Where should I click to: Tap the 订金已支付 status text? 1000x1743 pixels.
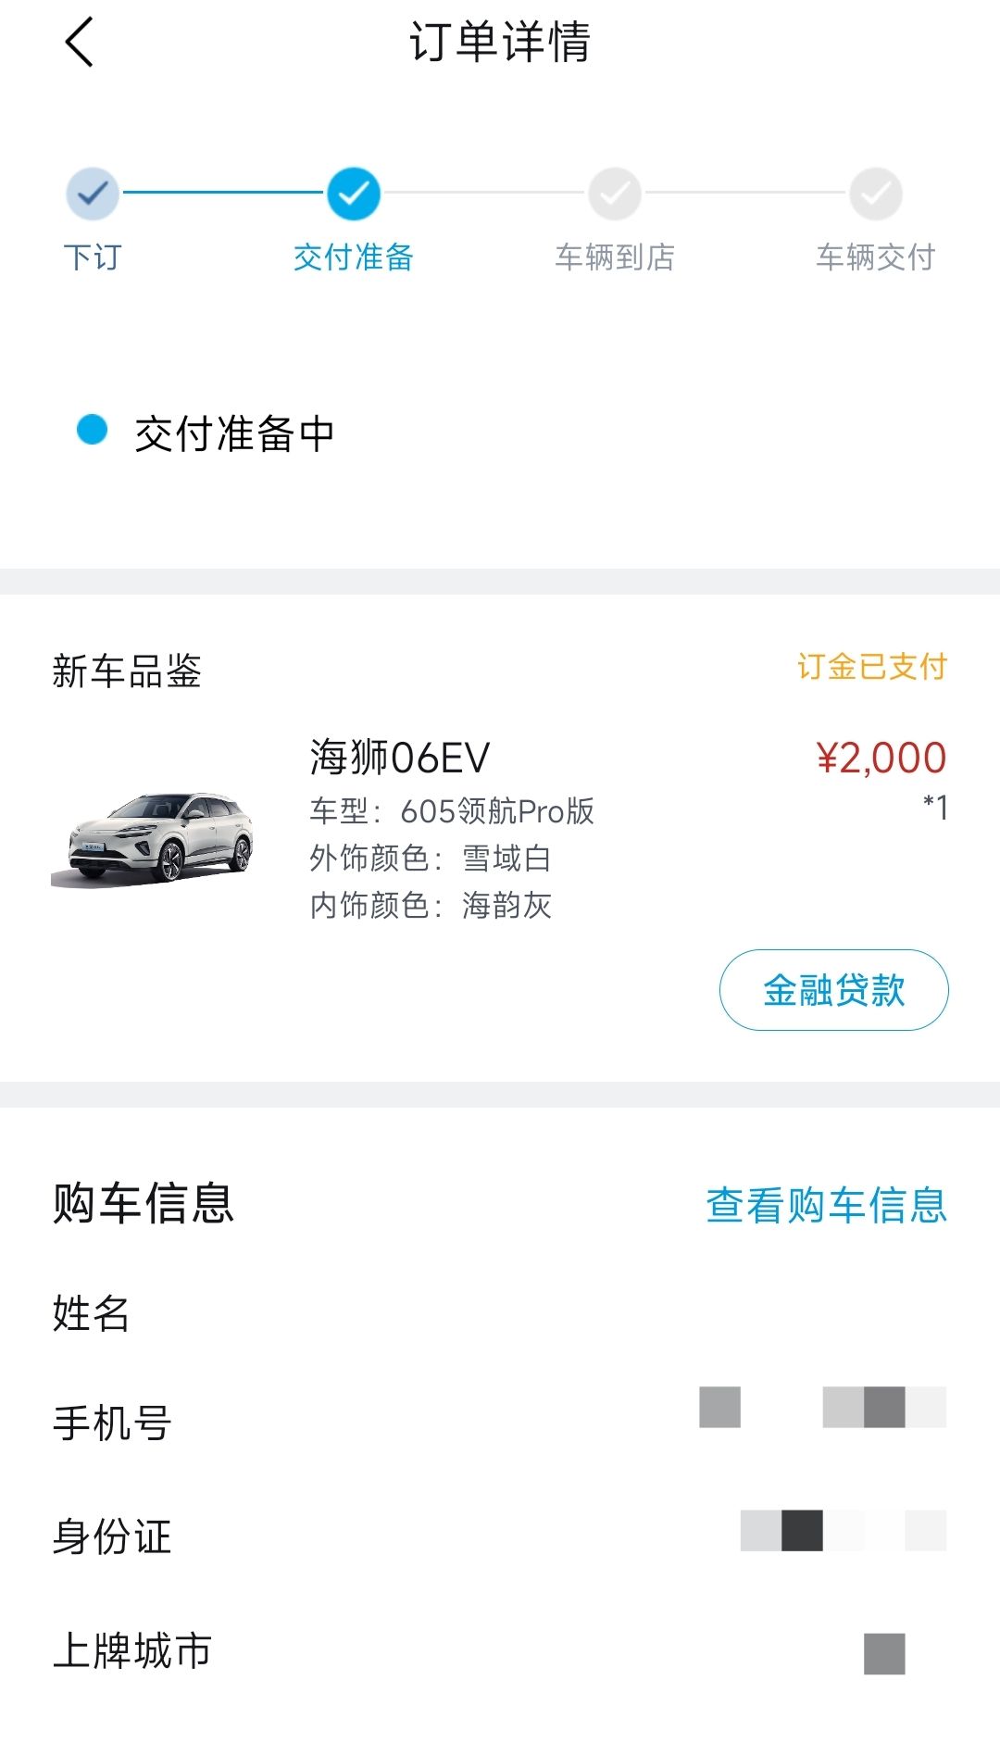[x=871, y=667]
